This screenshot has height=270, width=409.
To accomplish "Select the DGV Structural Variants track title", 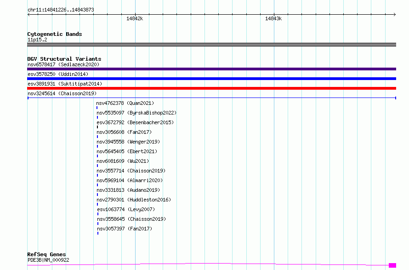I will [x=64, y=59].
